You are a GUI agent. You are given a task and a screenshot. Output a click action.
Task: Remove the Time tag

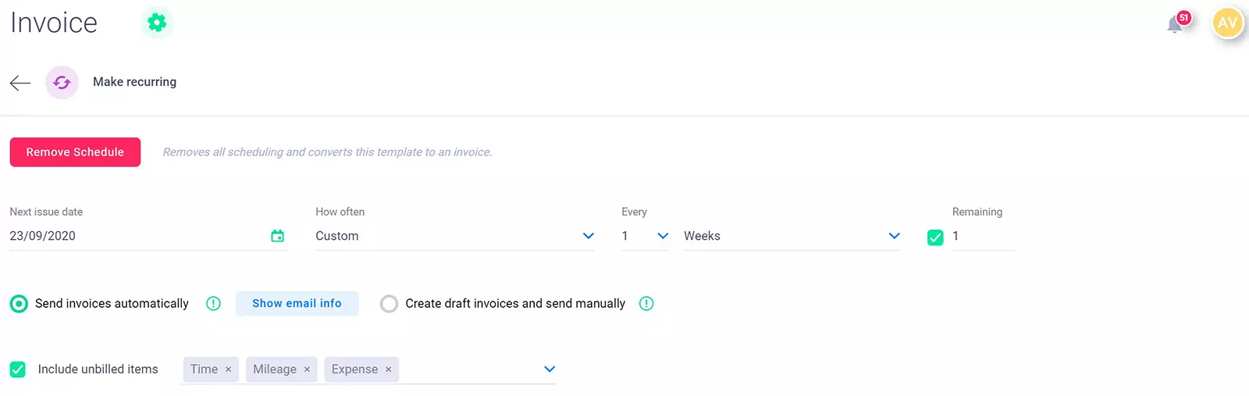tap(228, 369)
